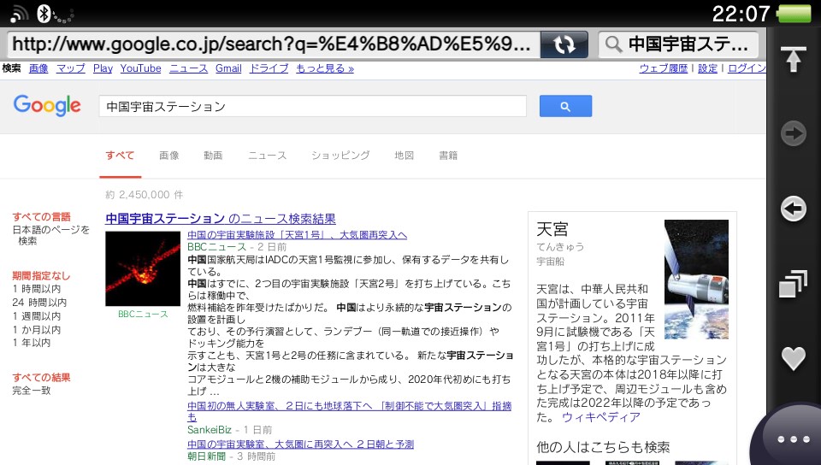Focus the Google search text box
This screenshot has height=465, width=821.
(312, 106)
